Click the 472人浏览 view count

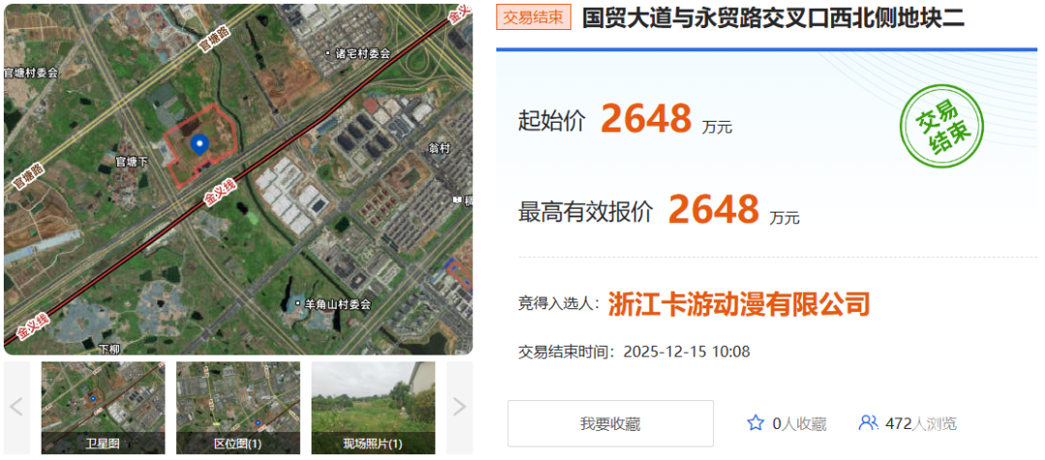point(921,423)
